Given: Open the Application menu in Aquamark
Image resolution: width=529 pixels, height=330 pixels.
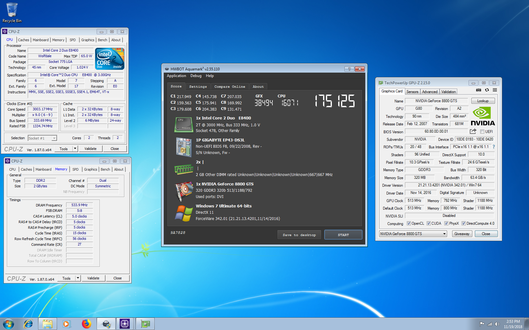Looking at the screenshot, I should tap(176, 76).
